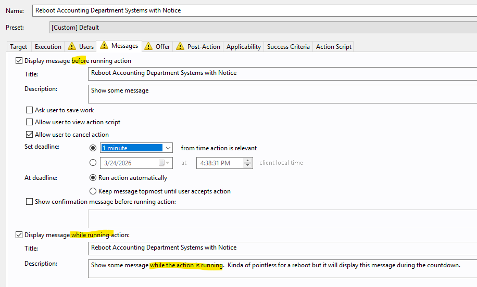Click warning icon on Post-Action tab

180,47
